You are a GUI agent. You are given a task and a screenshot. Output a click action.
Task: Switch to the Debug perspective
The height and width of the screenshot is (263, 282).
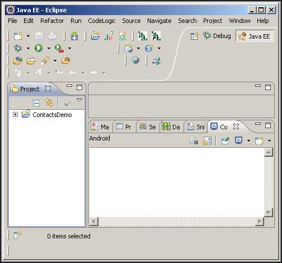coord(217,36)
